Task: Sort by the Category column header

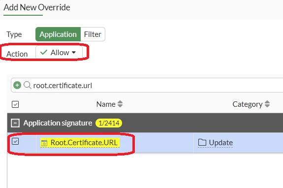Action: point(248,104)
